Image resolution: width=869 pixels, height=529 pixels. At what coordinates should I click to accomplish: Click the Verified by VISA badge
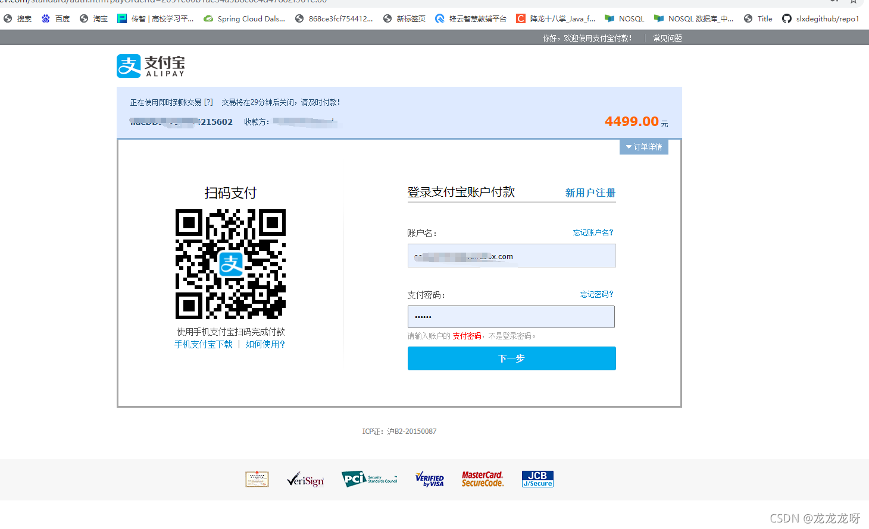pos(430,480)
